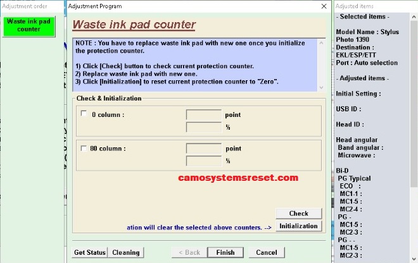
Task: Click Adjusted items panel scroll down arrow
Action: pyautogui.click(x=414, y=259)
